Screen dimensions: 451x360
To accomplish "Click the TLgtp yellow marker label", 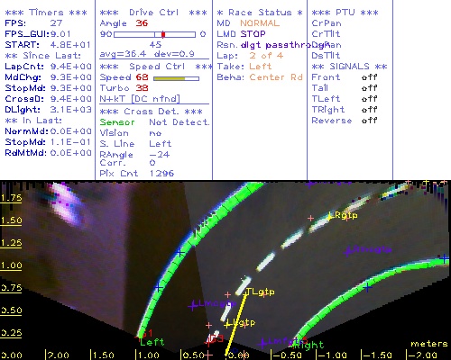I will [261, 292].
